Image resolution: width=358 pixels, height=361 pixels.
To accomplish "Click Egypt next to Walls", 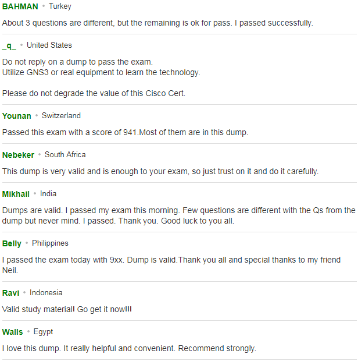I will (43, 332).
